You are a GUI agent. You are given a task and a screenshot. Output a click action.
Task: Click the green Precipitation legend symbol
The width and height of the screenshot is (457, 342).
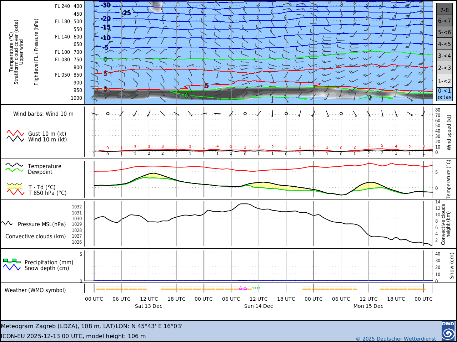[x=12, y=261]
